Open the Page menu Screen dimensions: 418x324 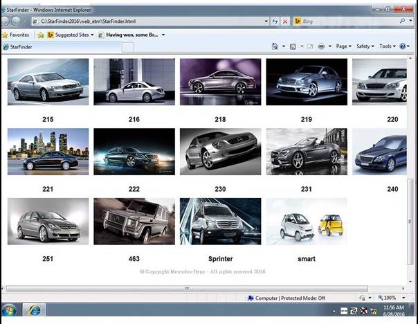(343, 46)
